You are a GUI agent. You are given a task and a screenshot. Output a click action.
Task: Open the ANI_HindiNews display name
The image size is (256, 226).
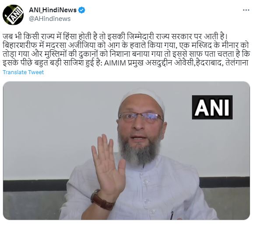click(53, 10)
